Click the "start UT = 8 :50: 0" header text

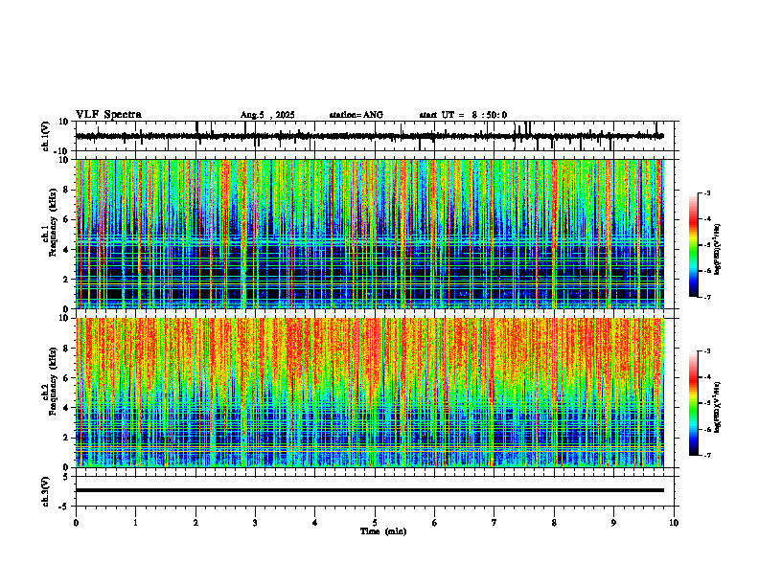coord(463,115)
